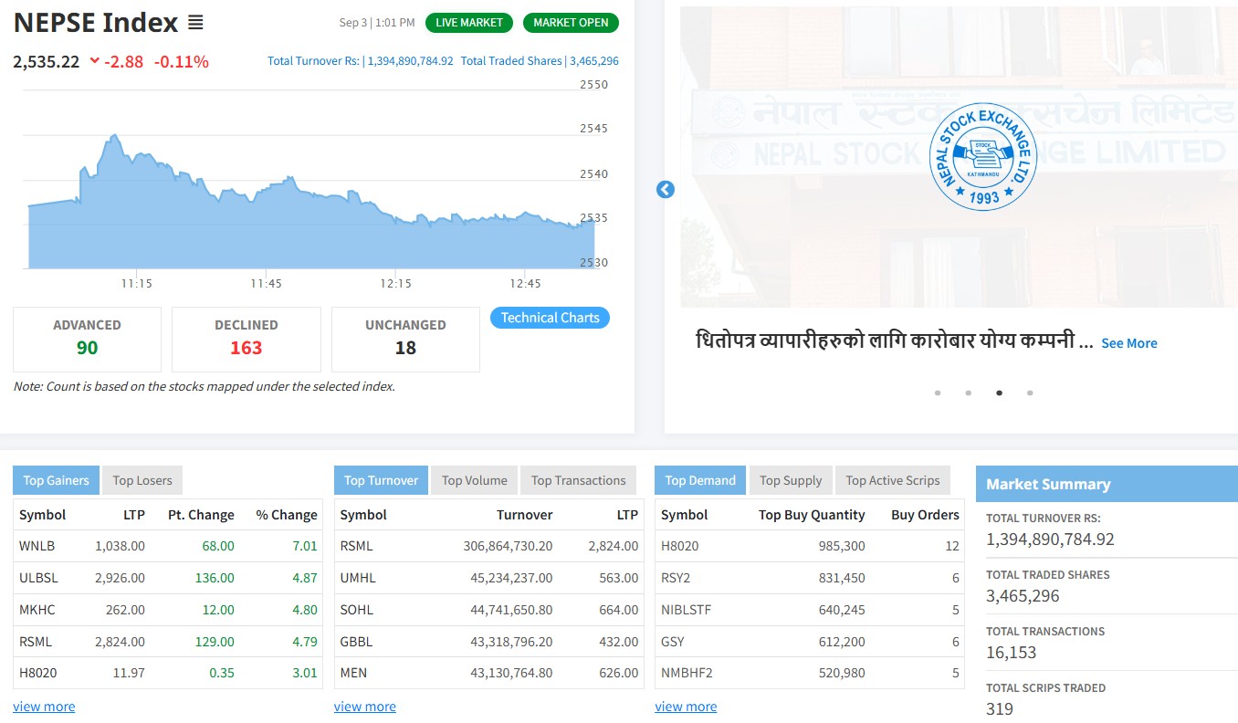Click UMHL in Top Turnover table
The height and width of the screenshot is (723, 1238).
(358, 578)
